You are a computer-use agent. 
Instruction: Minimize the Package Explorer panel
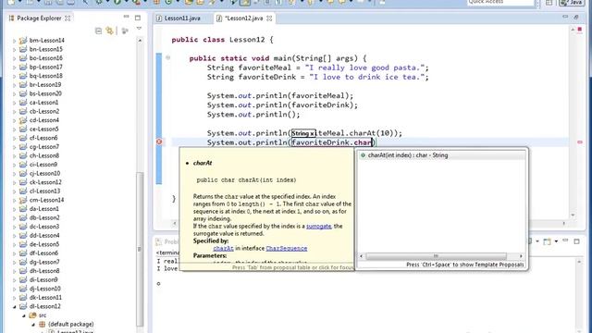[x=126, y=17]
